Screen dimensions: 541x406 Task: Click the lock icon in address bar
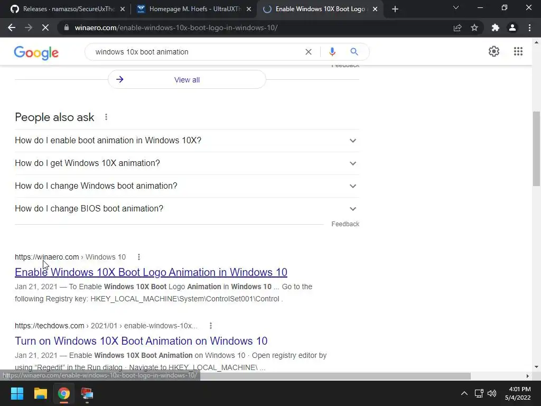pos(67,27)
